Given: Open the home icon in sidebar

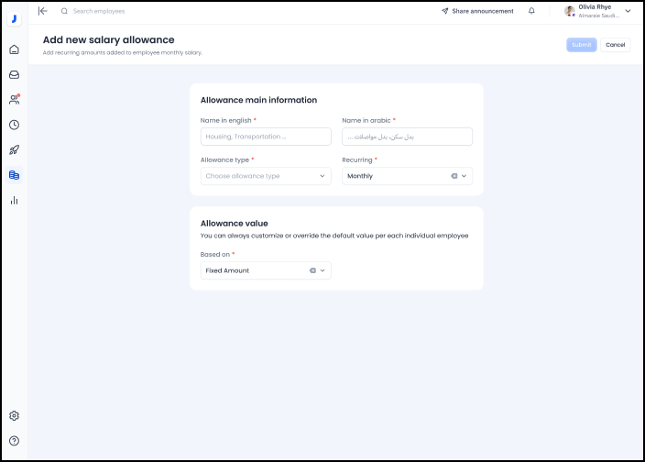Looking at the screenshot, I should click(x=14, y=49).
